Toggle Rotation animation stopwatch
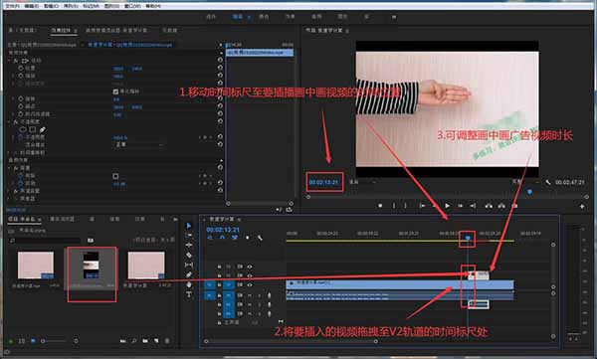 21,99
